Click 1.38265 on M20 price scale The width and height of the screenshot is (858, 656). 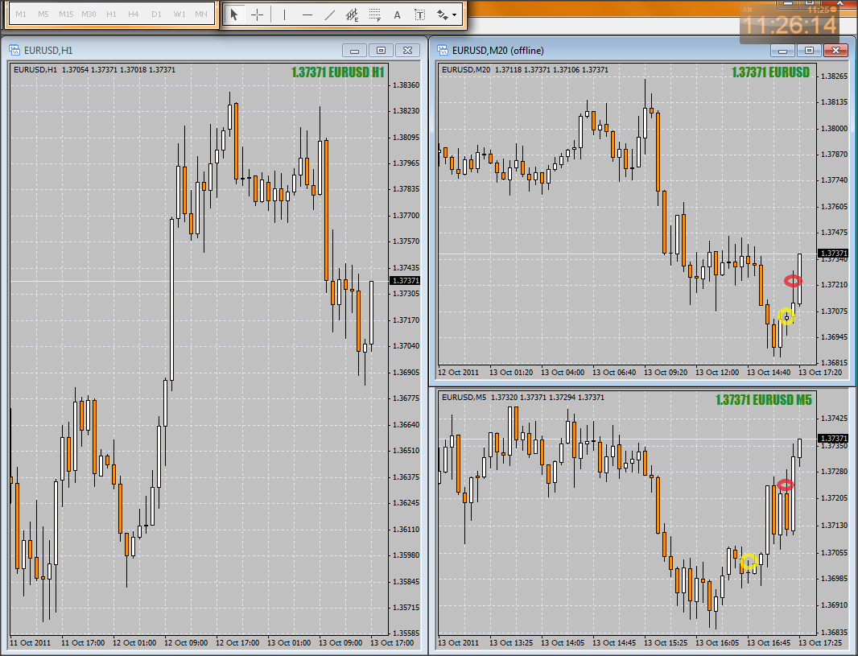coord(834,76)
